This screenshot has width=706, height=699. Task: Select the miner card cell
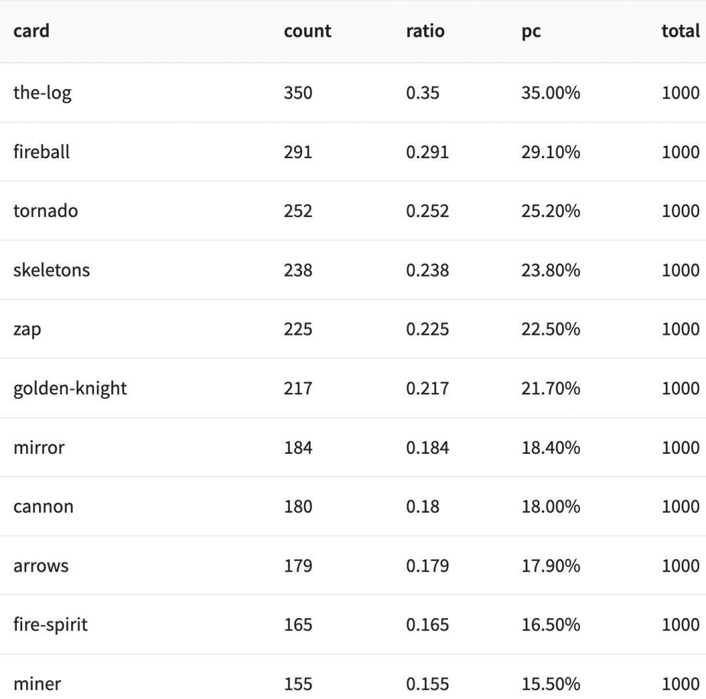coord(37,684)
